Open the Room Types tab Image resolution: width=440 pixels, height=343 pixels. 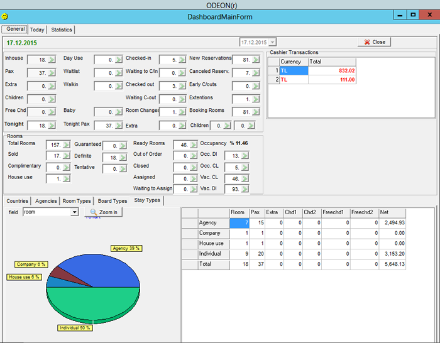pos(77,201)
